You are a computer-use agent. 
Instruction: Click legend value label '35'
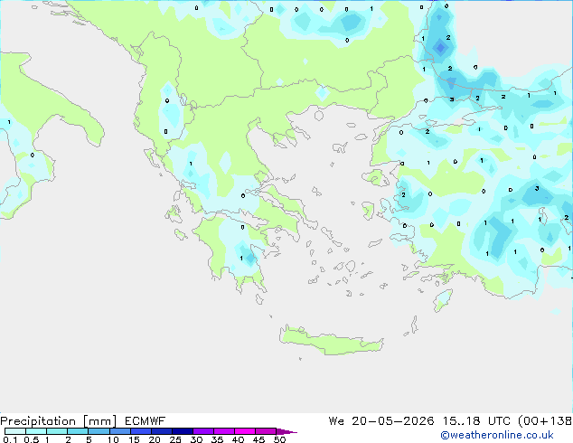coord(217,439)
